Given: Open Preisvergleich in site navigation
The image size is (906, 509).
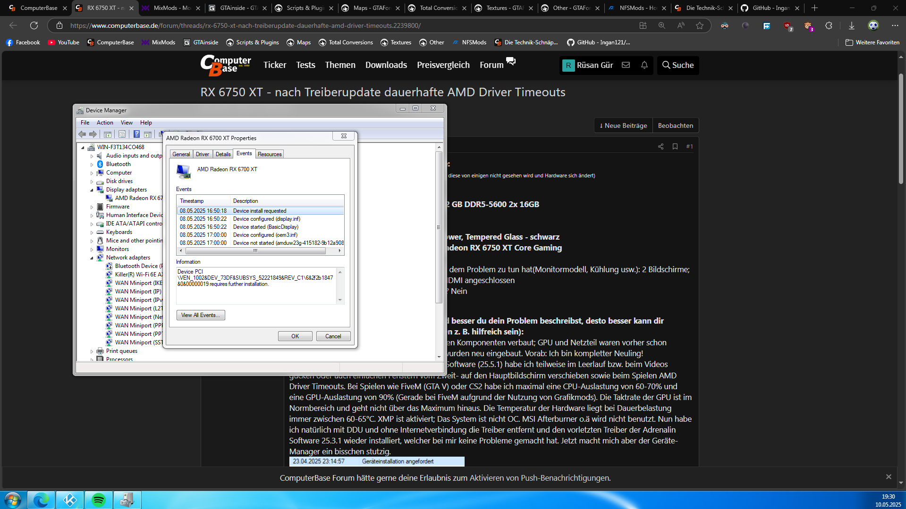Looking at the screenshot, I should pyautogui.click(x=443, y=65).
